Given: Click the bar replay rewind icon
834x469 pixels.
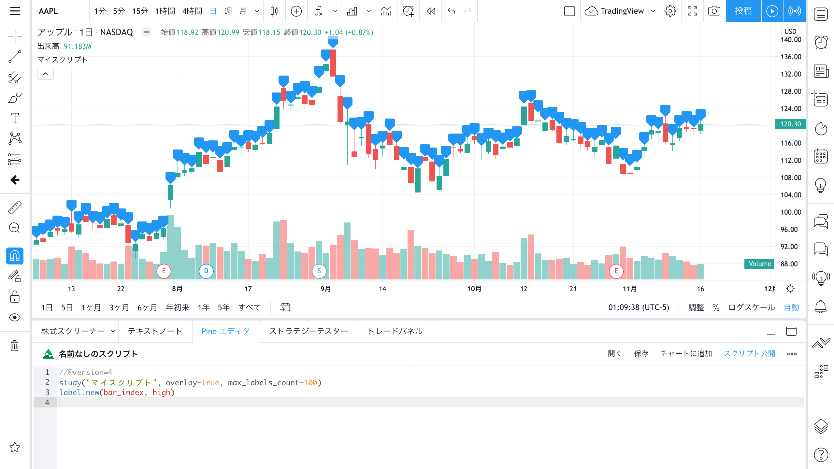Looking at the screenshot, I should coord(431,11).
